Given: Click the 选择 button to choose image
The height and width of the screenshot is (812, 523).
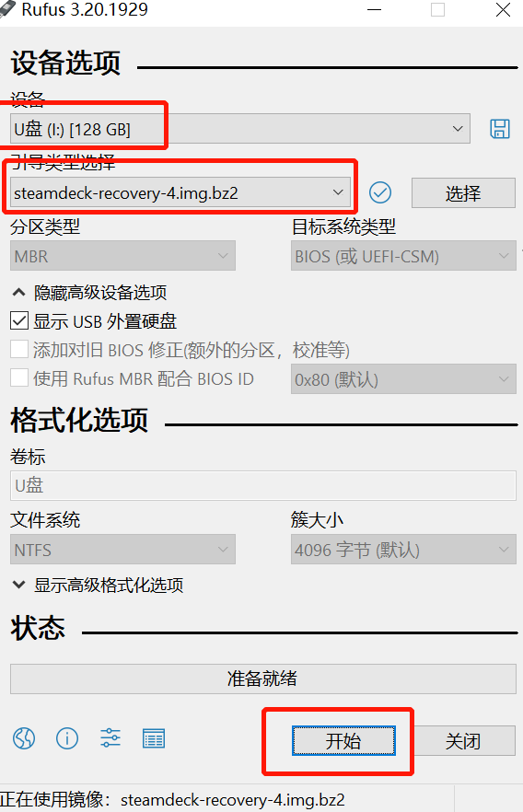Looking at the screenshot, I should [x=463, y=193].
